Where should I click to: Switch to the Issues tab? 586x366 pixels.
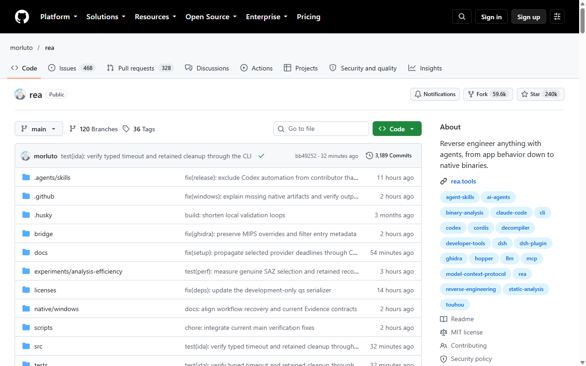pyautogui.click(x=71, y=68)
